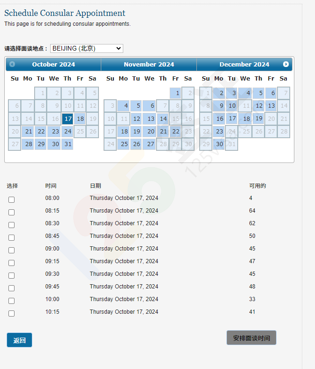Viewport: 315px width, 369px height.
Task: Select the 09:45 slot checkbox
Action: pos(11,288)
